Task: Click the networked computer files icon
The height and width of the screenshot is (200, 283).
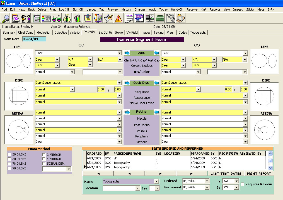Action: pos(150,18)
